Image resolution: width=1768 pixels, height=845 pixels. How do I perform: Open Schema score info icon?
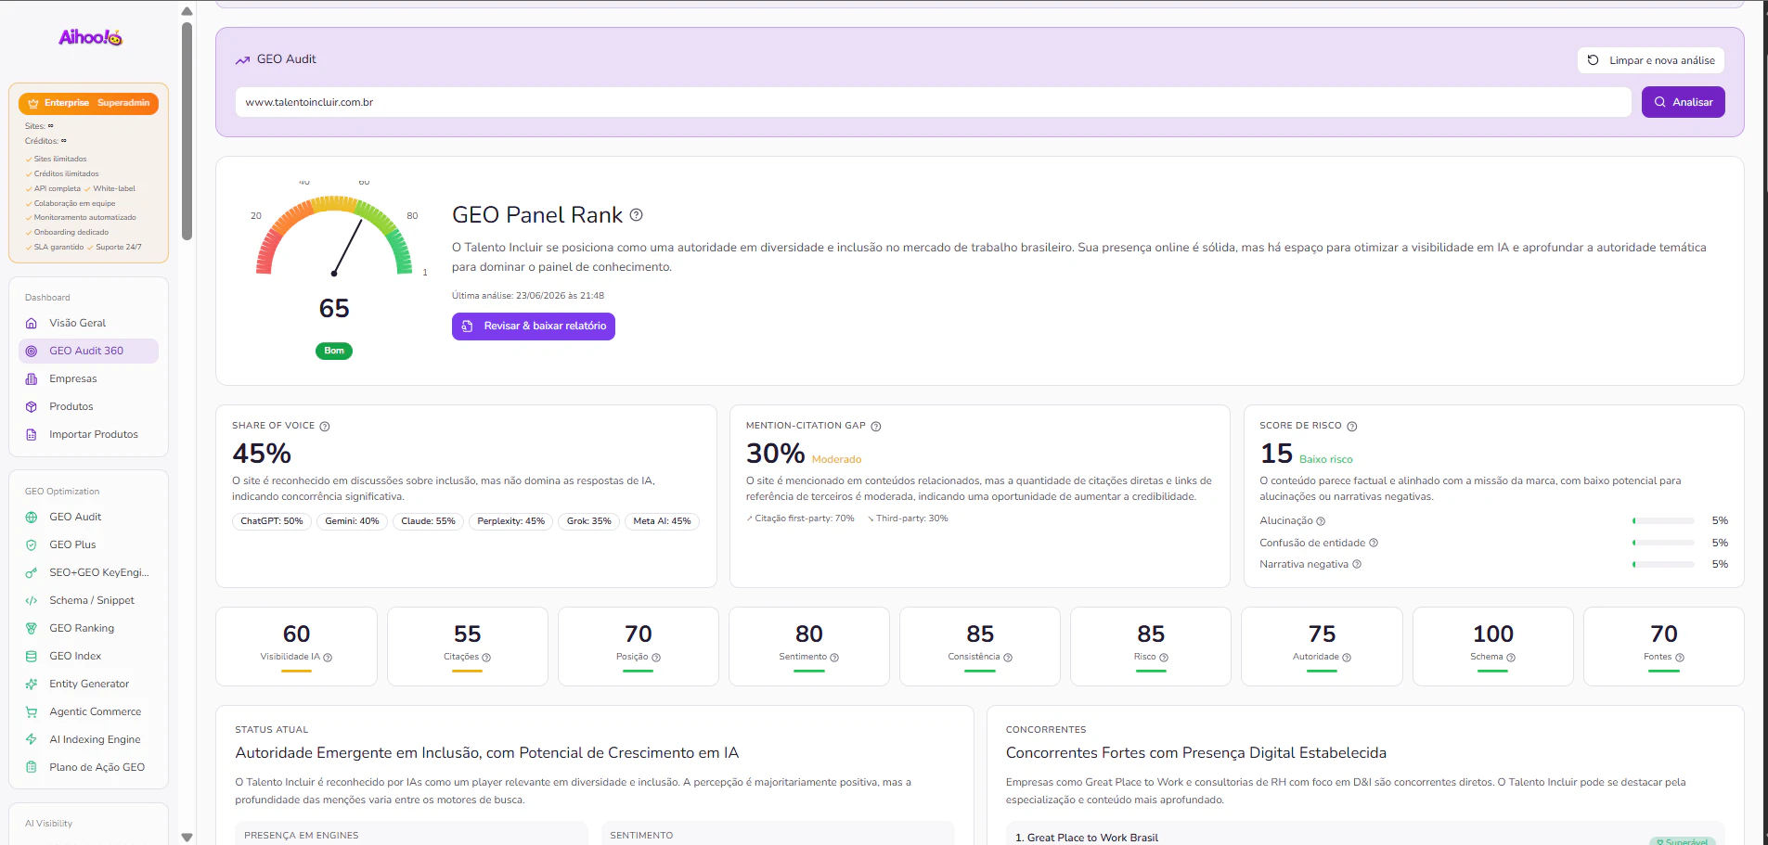point(1511,658)
